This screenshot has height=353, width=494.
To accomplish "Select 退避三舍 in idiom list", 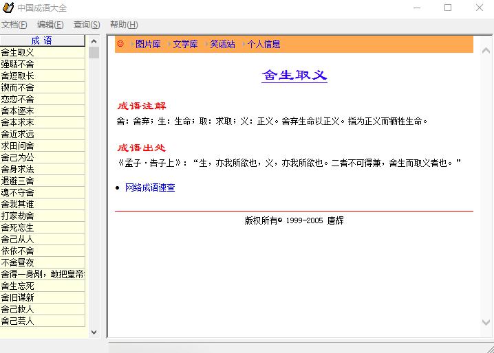I will pos(18,181).
